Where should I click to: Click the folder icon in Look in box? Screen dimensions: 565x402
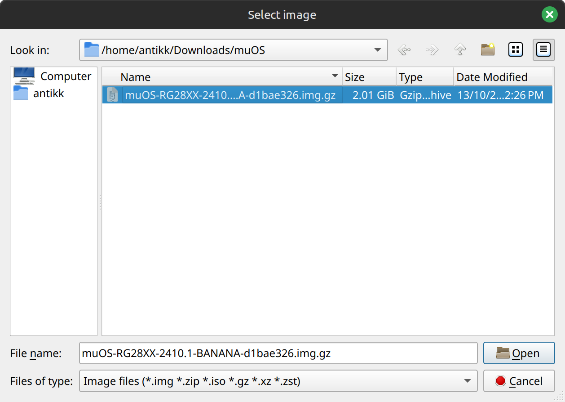click(92, 49)
